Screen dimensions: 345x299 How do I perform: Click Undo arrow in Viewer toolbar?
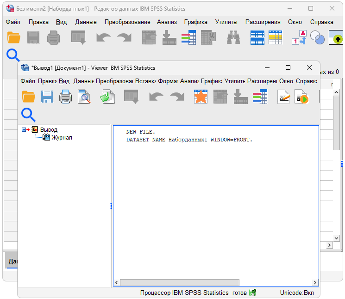tap(156, 97)
